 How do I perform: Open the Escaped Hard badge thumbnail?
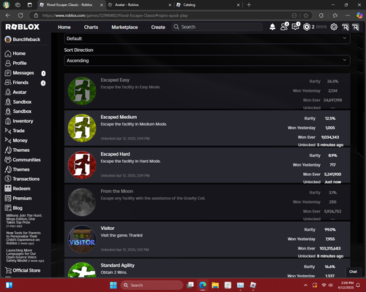(x=82, y=165)
